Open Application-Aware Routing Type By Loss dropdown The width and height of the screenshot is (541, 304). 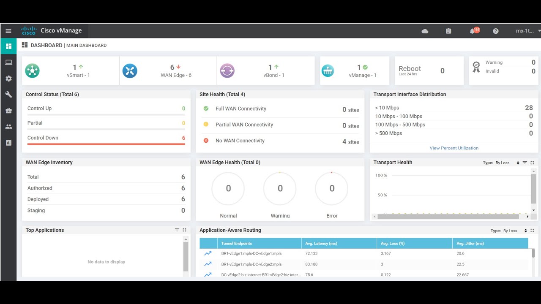pyautogui.click(x=515, y=231)
